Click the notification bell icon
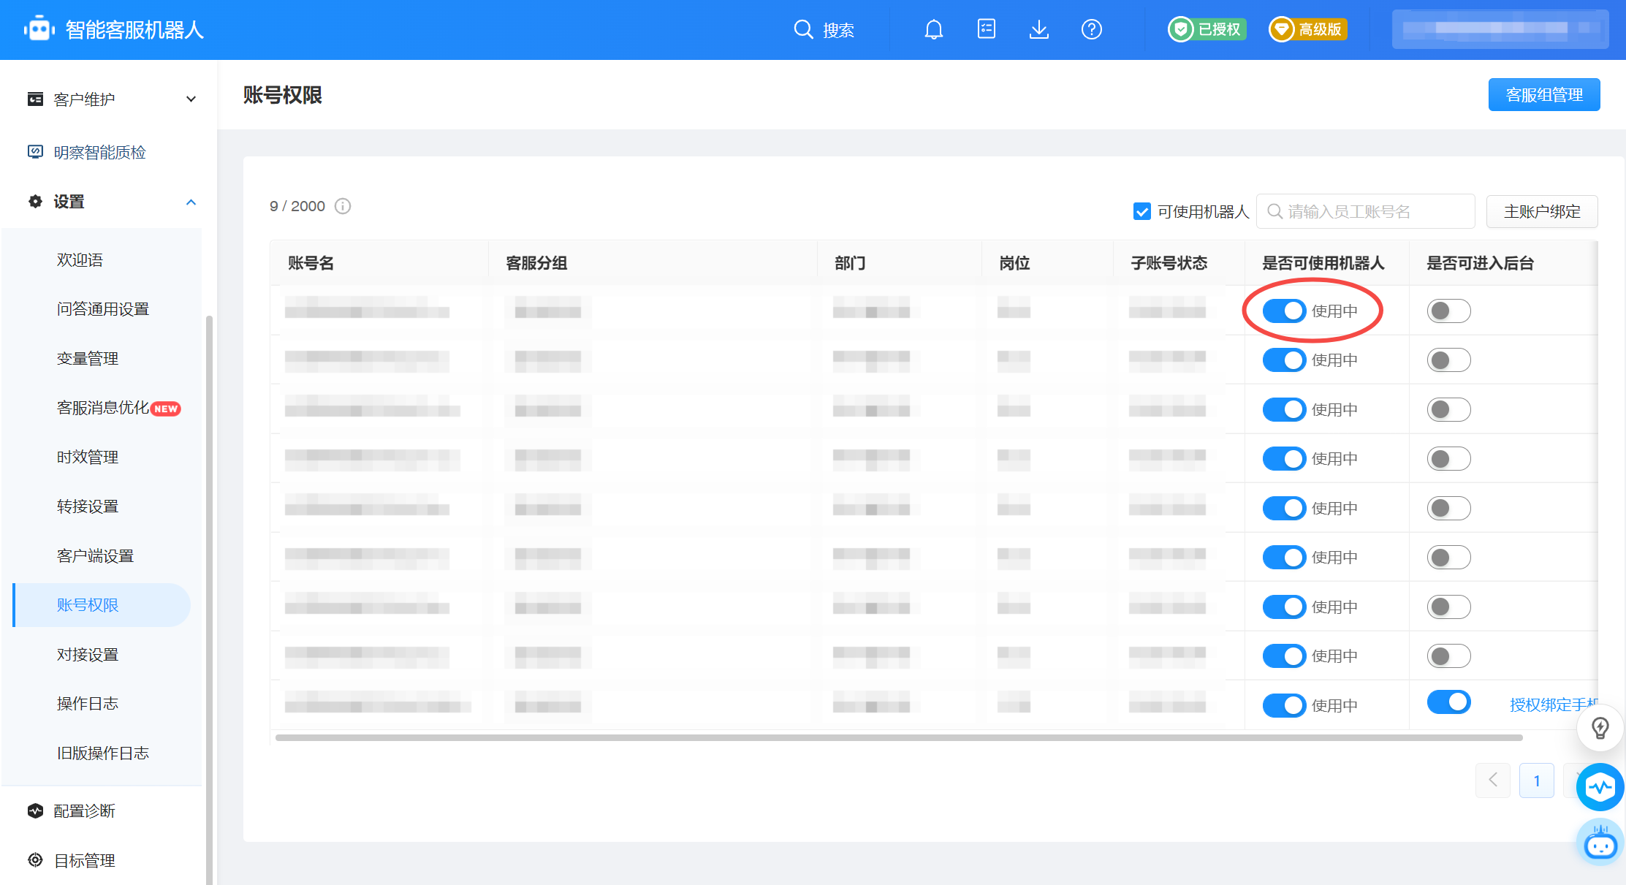Screen dimensions: 1626x885 [x=934, y=29]
